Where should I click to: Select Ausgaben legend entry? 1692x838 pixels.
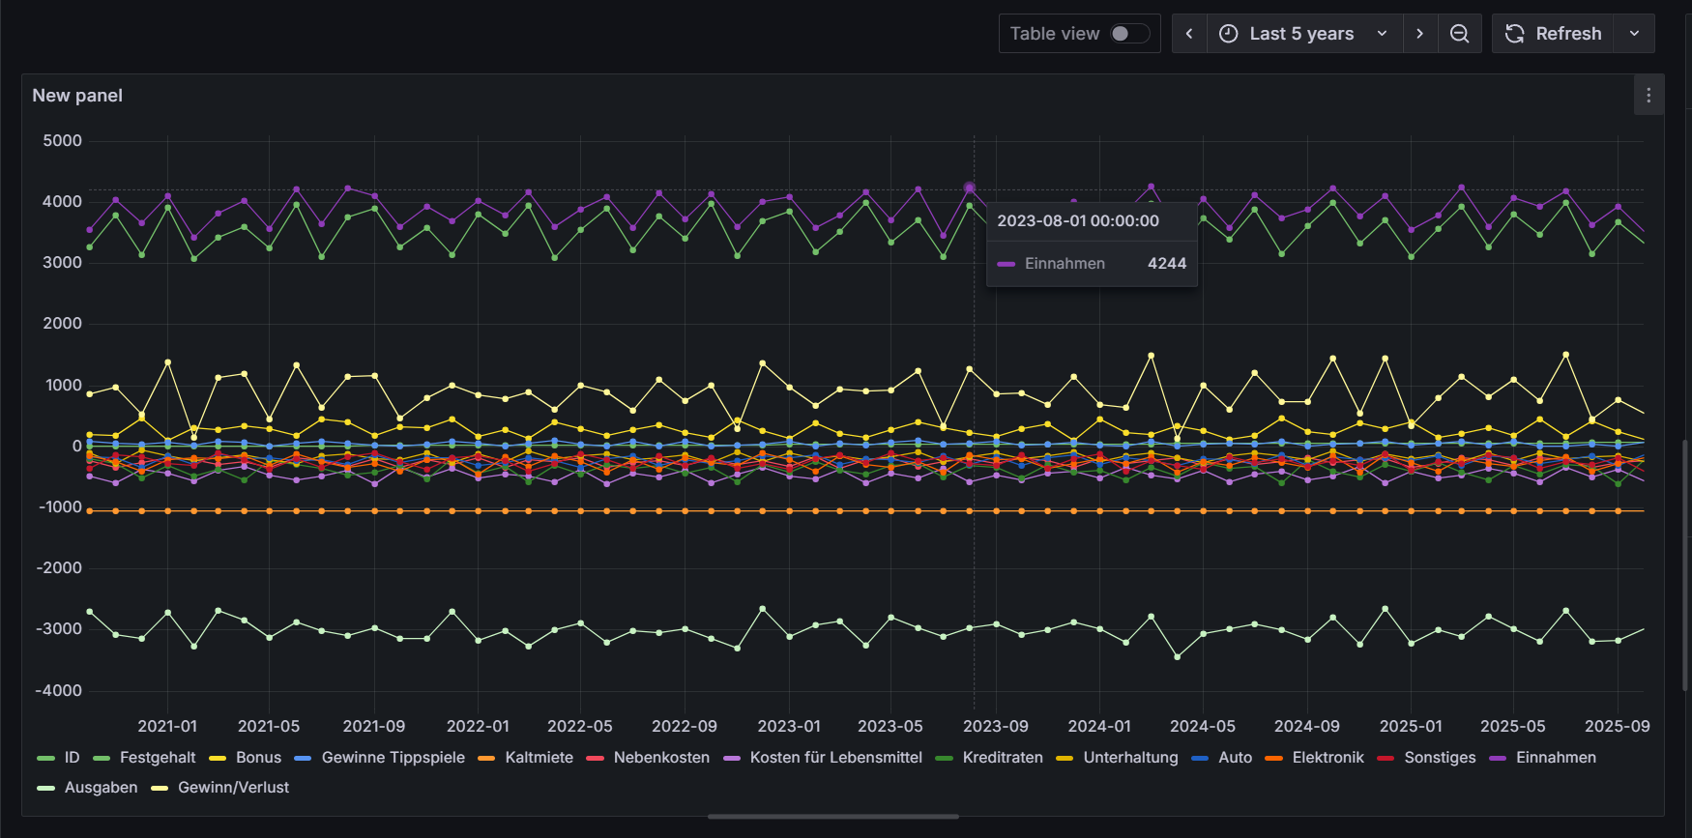click(101, 788)
